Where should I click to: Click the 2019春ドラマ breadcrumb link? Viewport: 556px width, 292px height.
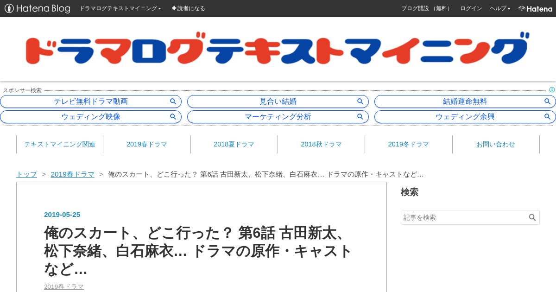pyautogui.click(x=72, y=174)
